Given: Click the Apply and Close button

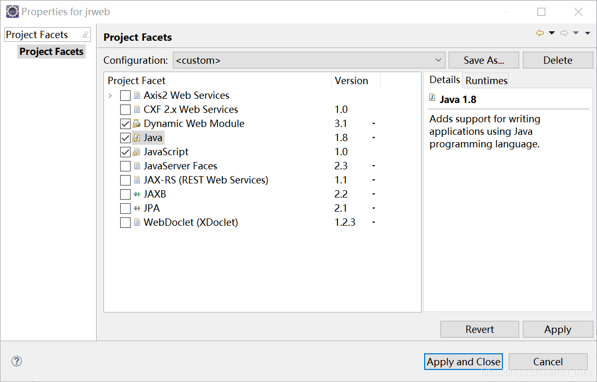Looking at the screenshot, I should pos(463,362).
